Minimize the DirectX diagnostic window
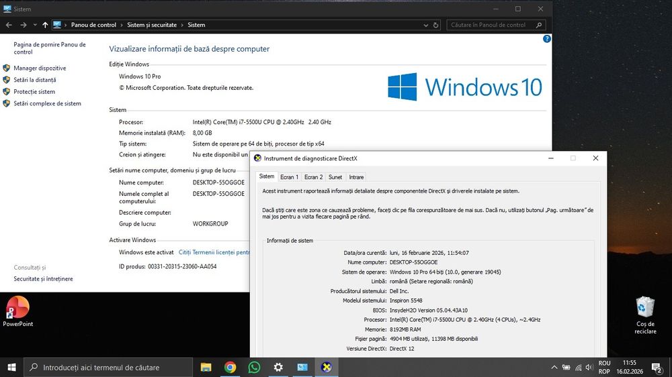672x377 pixels. pyautogui.click(x=551, y=158)
